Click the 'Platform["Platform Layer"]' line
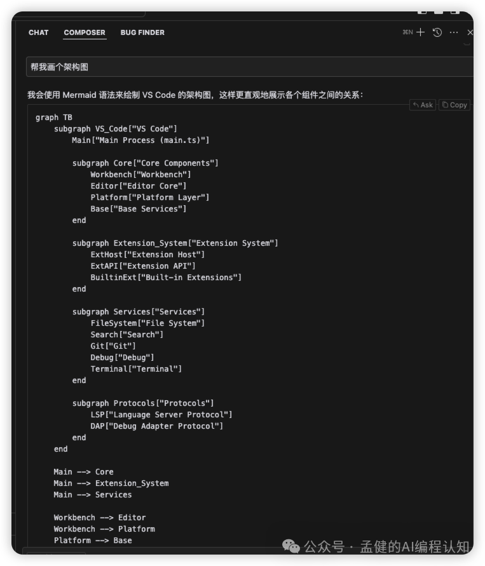Screen dimensions: 485x566 pyautogui.click(x=150, y=198)
